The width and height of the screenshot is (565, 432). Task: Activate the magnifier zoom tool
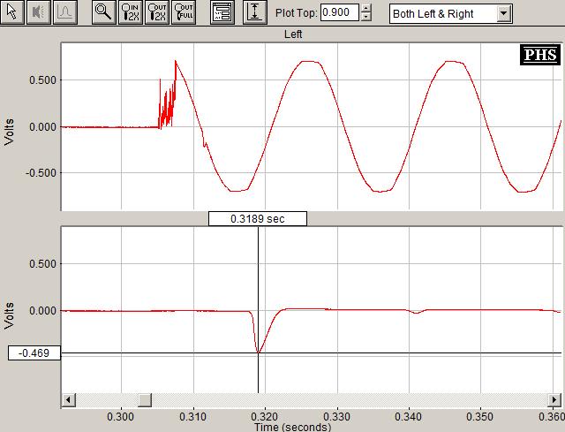[x=104, y=12]
